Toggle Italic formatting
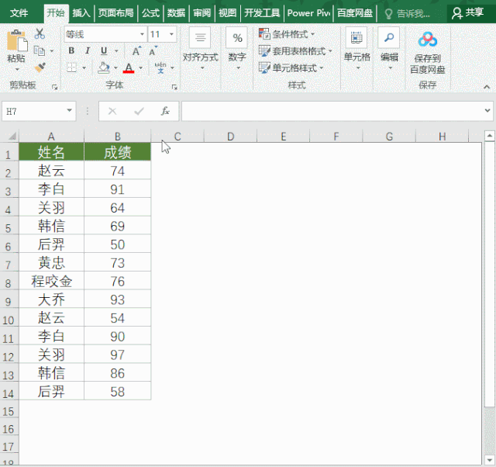The width and height of the screenshot is (496, 467). tap(88, 50)
